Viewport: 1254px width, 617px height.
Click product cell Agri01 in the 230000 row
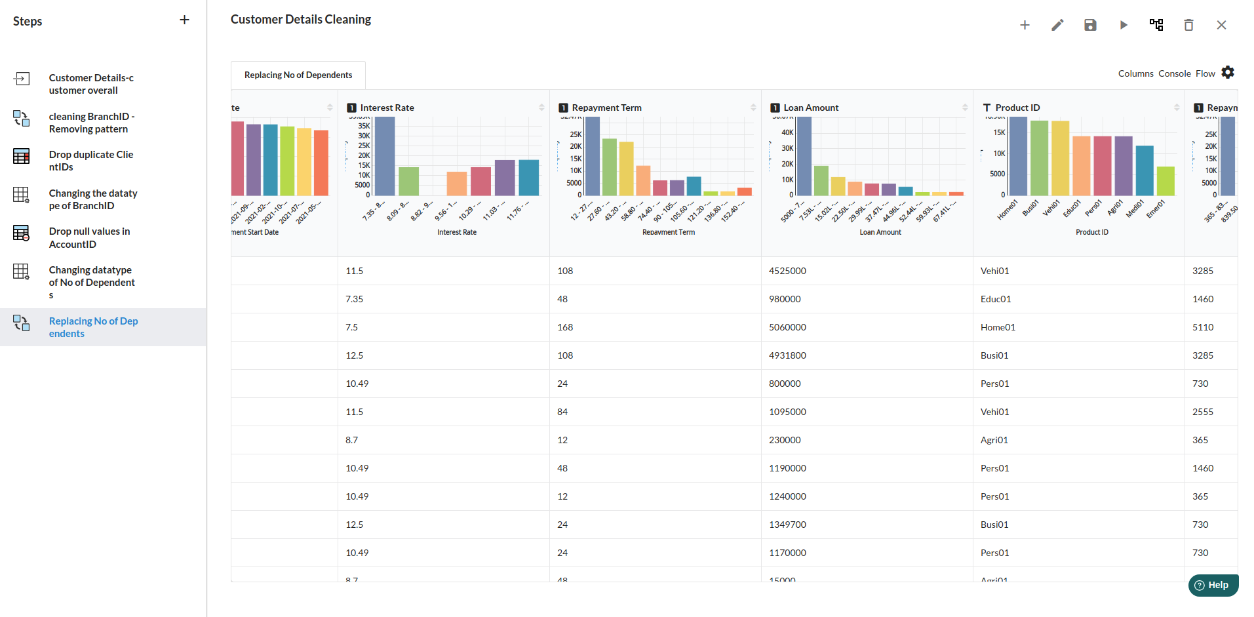(994, 440)
